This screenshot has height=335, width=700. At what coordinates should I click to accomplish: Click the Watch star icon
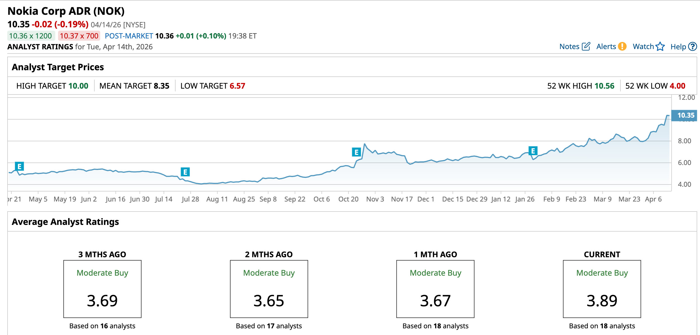pos(660,46)
